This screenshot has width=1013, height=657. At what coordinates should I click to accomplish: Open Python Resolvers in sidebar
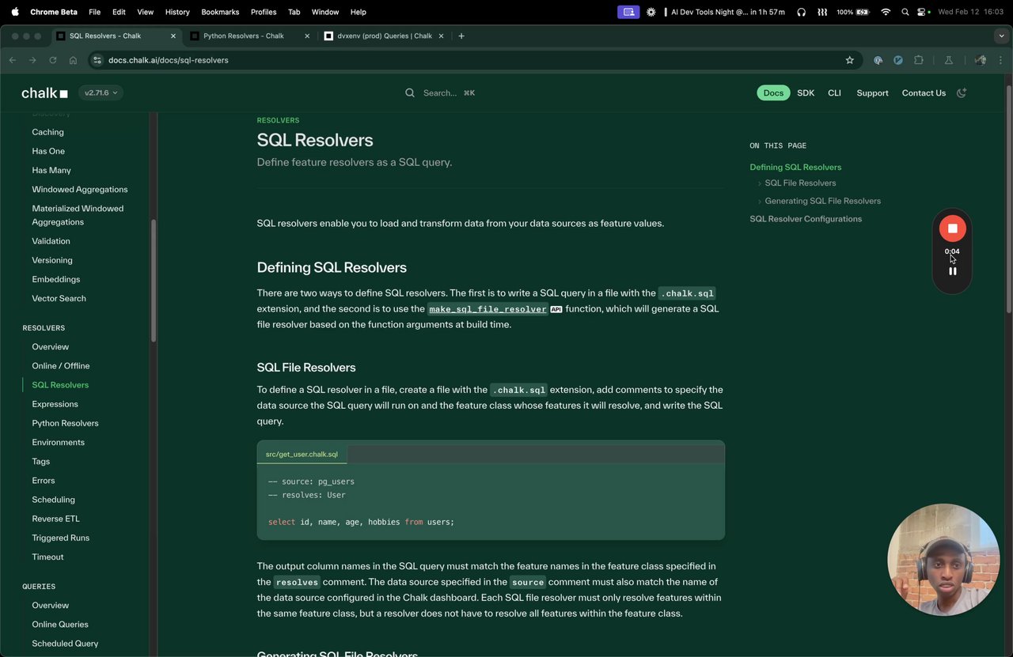pyautogui.click(x=65, y=423)
